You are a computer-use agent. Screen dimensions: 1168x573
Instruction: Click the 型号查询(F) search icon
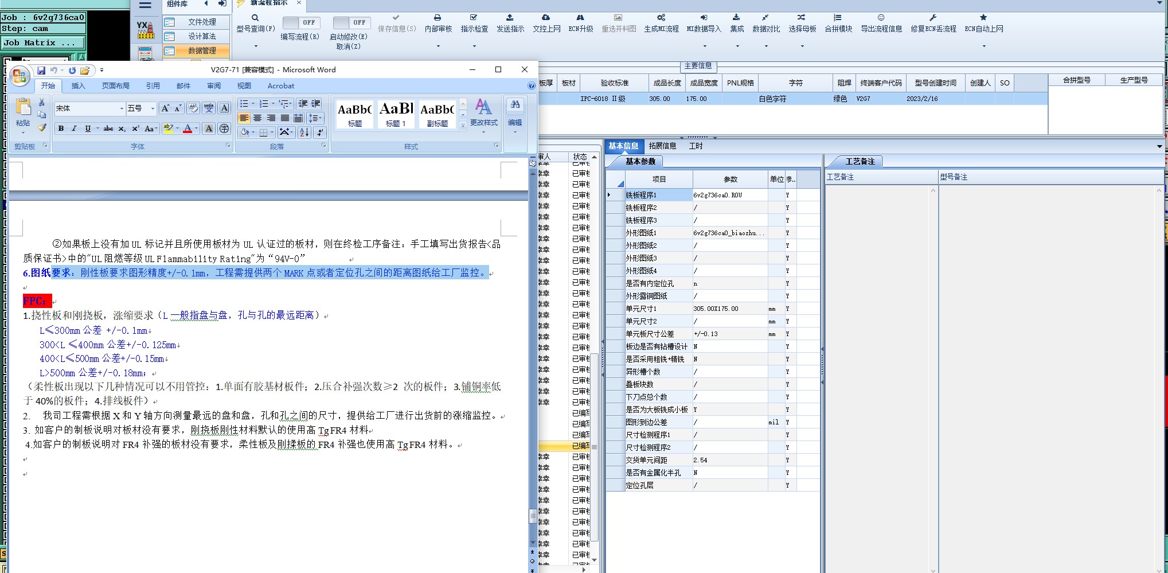point(255,18)
